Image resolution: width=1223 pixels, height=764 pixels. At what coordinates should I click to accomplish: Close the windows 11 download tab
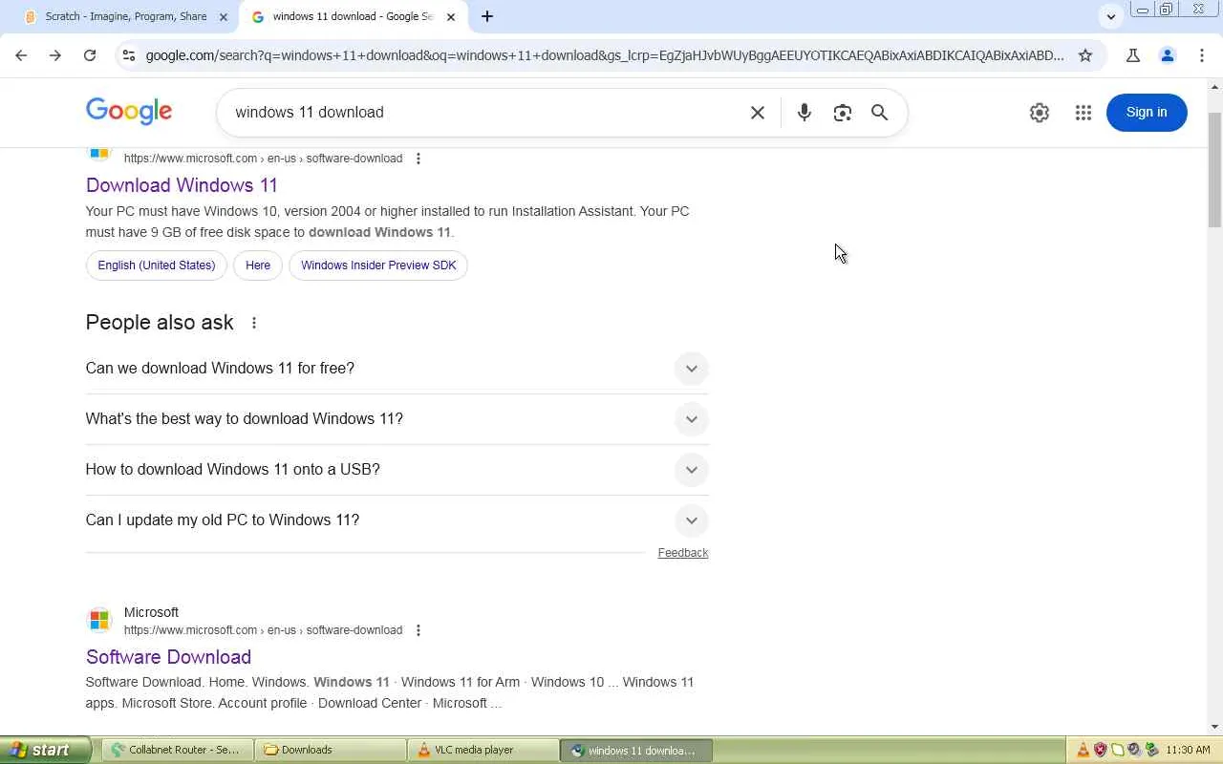tap(451, 16)
